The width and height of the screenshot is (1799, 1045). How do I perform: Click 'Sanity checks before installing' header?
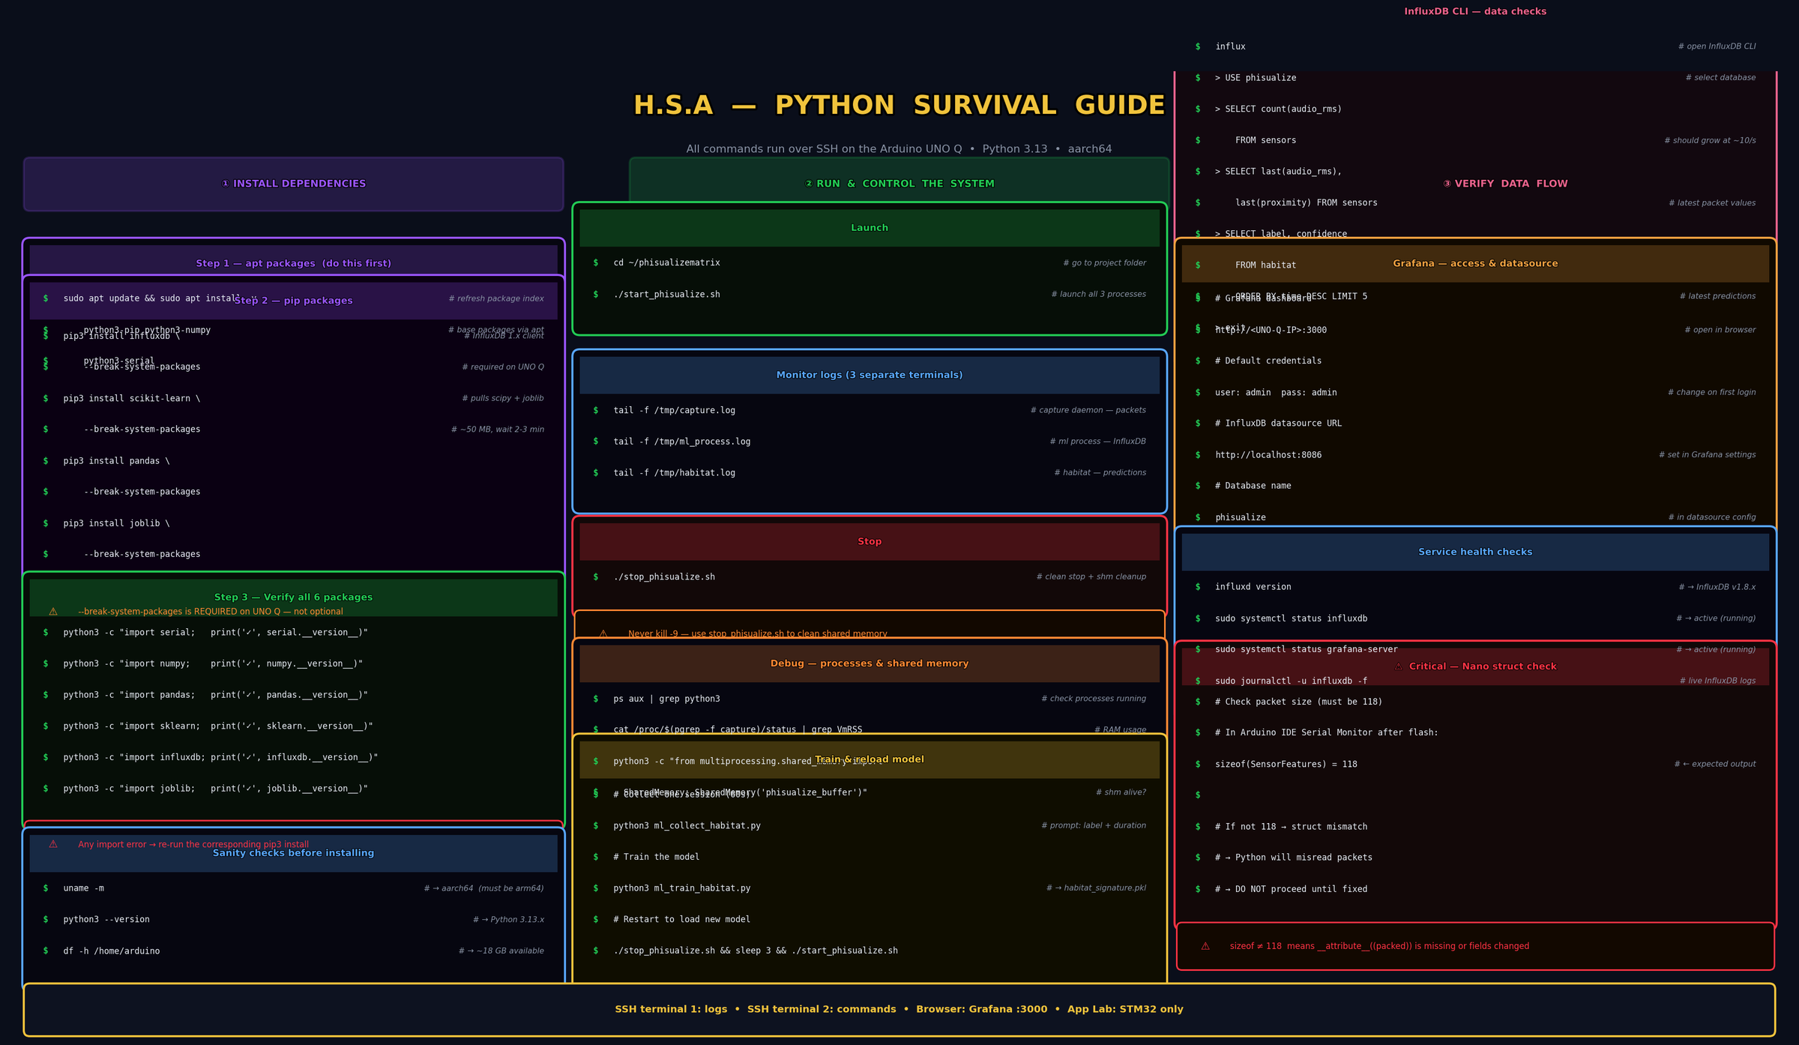[294, 853]
